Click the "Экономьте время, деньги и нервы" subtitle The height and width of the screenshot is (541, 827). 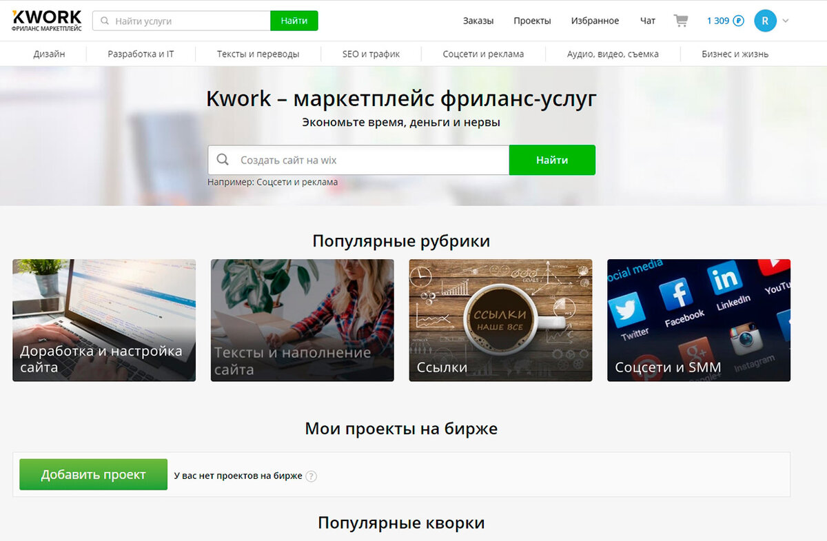click(401, 123)
